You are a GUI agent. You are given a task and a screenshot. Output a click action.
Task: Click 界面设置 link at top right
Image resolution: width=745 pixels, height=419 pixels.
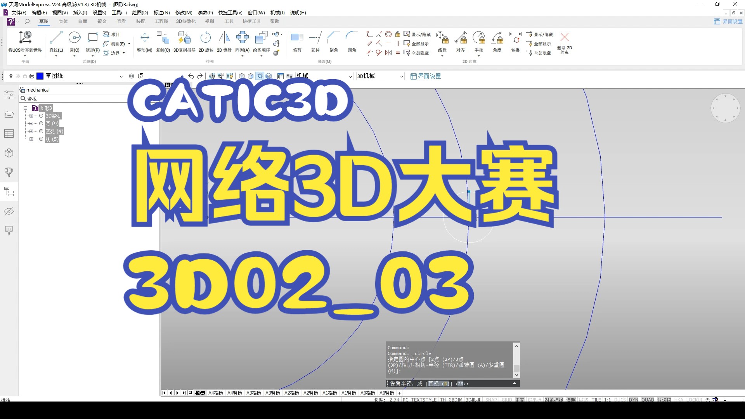pos(728,21)
